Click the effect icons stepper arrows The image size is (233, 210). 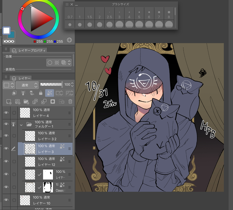[x=69, y=63]
